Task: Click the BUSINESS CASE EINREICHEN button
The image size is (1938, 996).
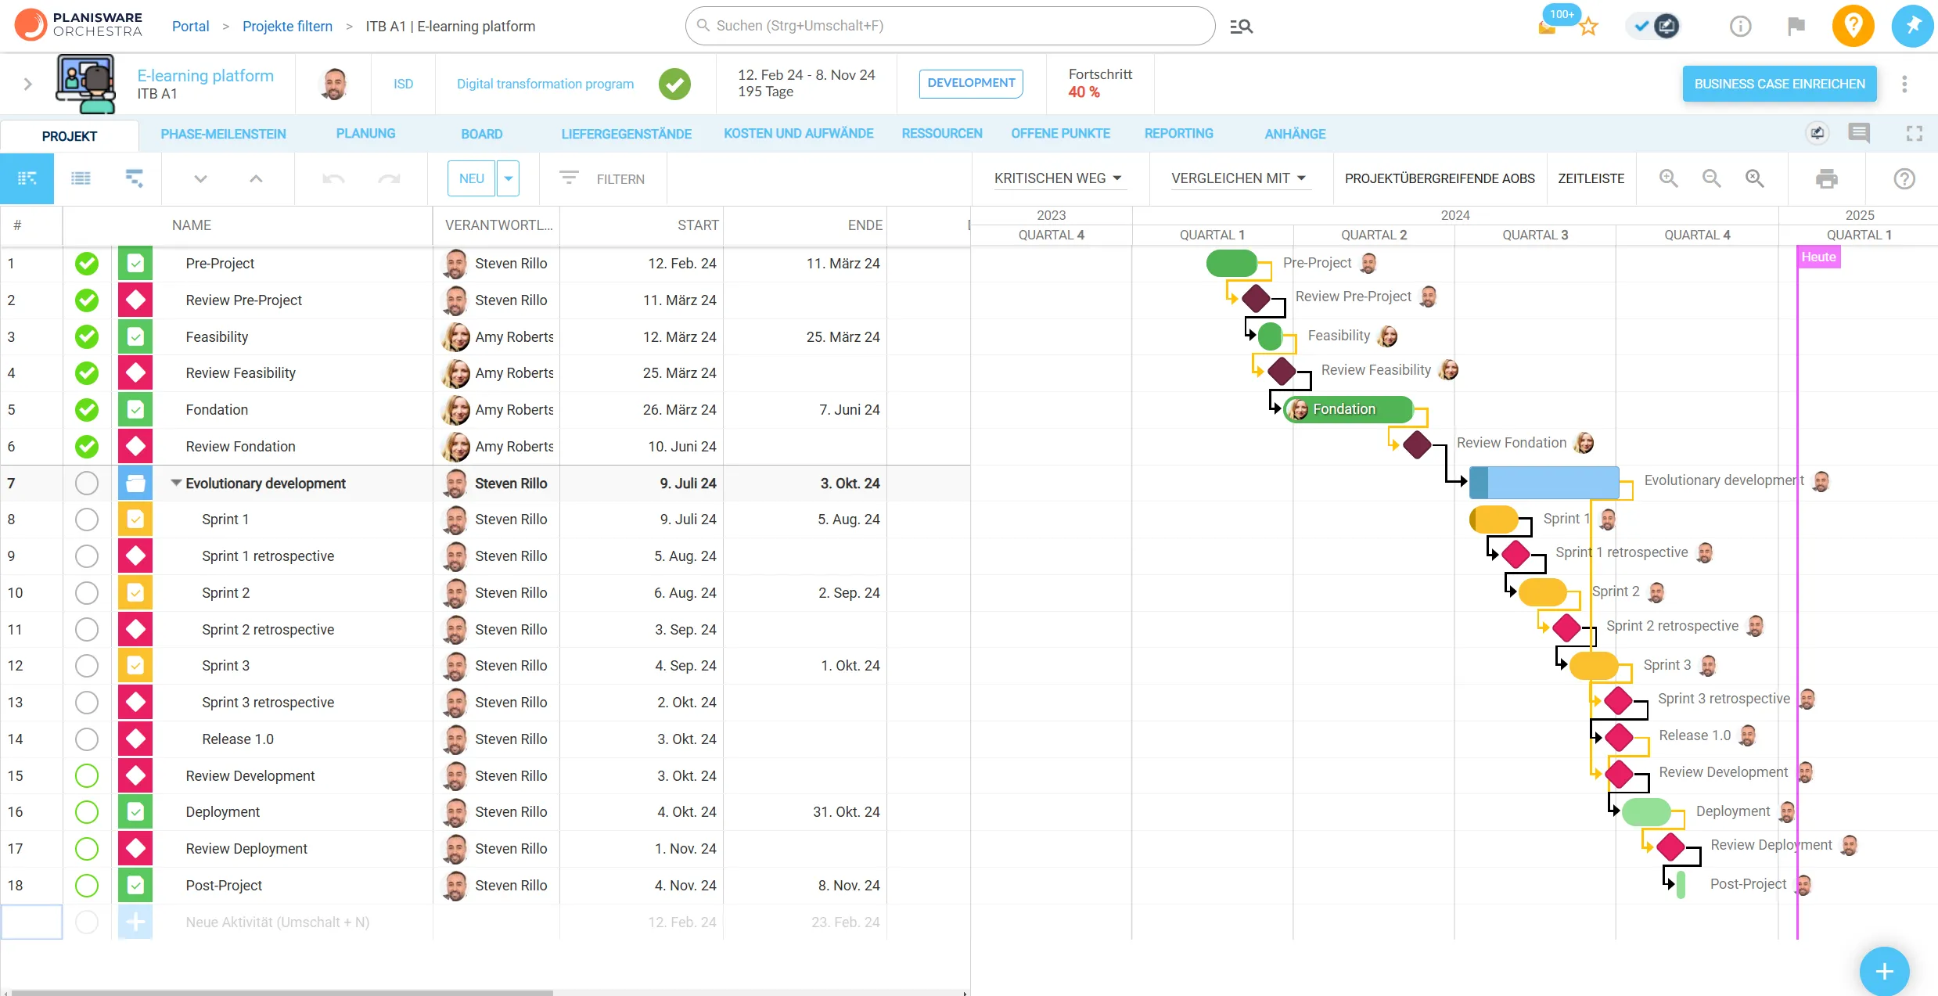Action: 1778,84
